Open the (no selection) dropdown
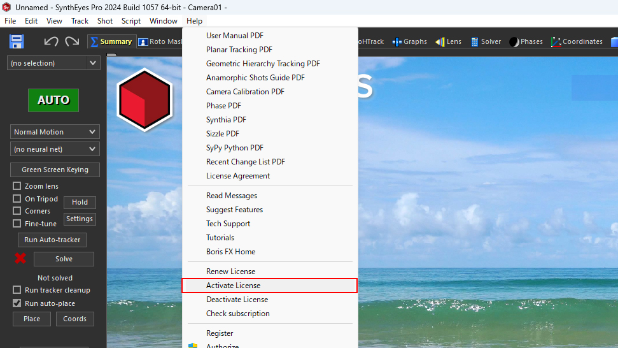 click(53, 63)
